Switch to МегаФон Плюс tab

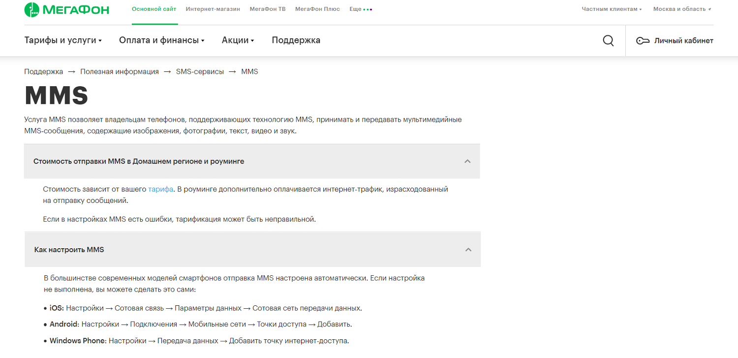click(317, 9)
